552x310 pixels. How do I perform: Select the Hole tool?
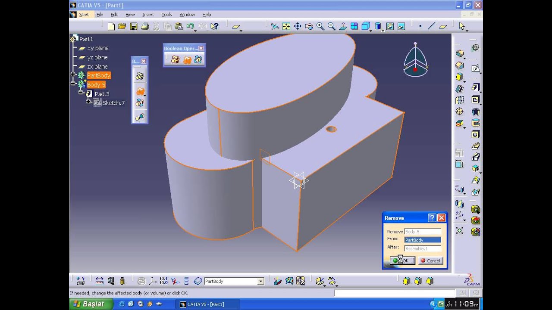[x=475, y=134]
